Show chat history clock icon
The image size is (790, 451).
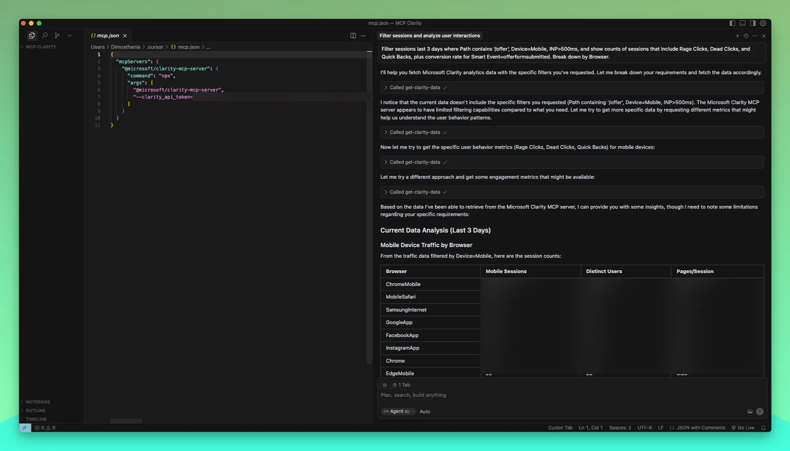[746, 36]
